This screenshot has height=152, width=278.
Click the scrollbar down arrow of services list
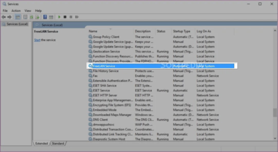[275, 139]
